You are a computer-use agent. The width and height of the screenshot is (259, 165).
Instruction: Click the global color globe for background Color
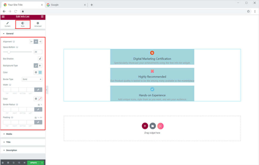(x=36, y=72)
